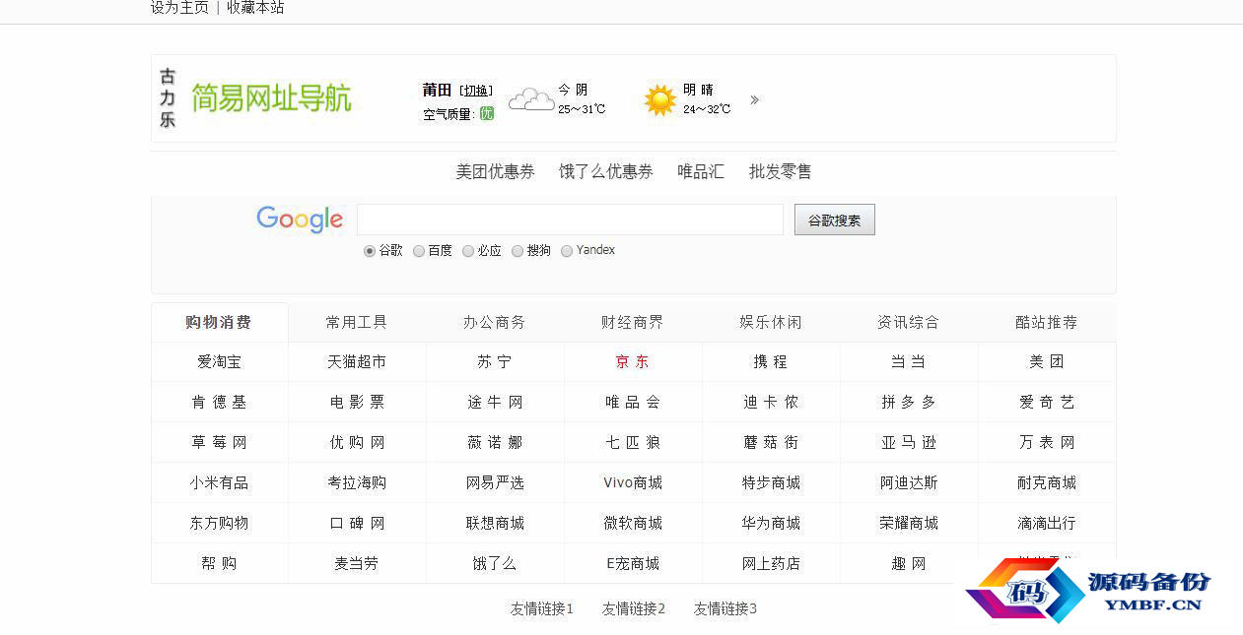
Task: Switch city using the 切换 link
Action: point(476,91)
